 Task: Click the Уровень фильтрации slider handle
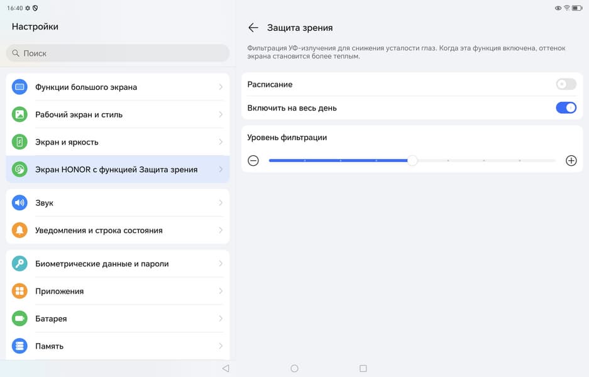click(412, 161)
